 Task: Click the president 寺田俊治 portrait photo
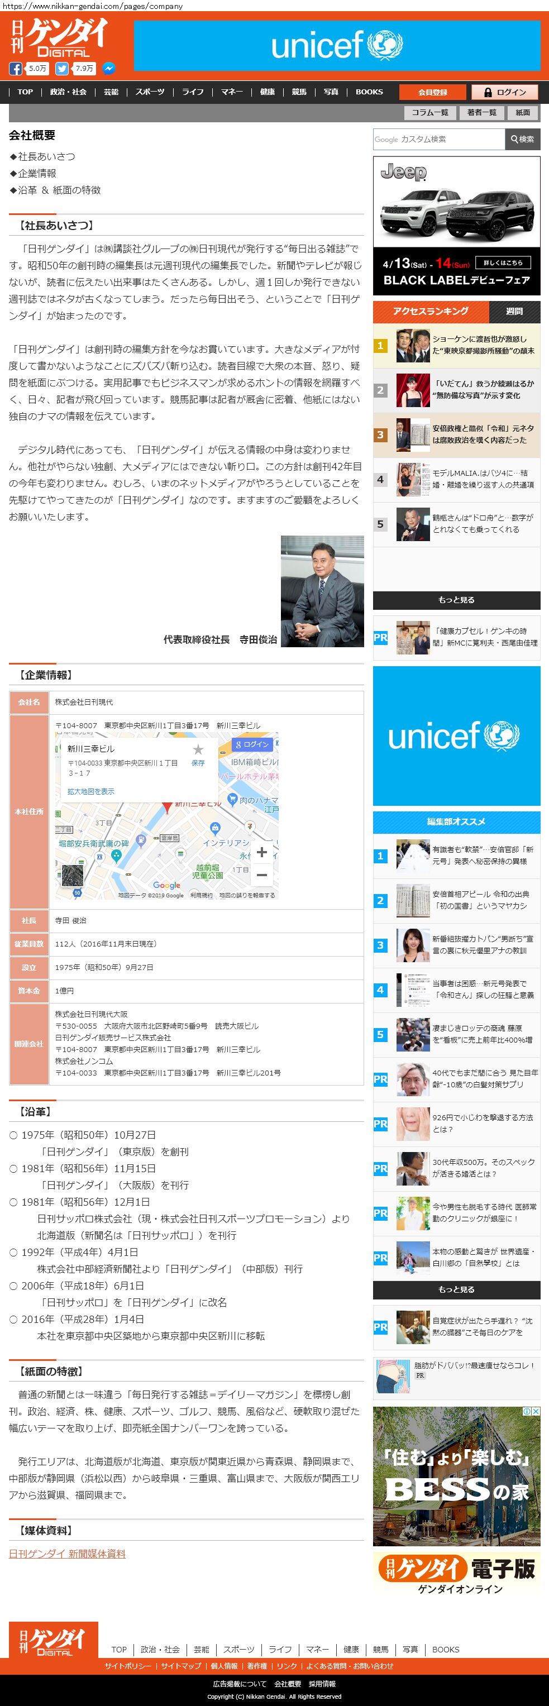[322, 591]
